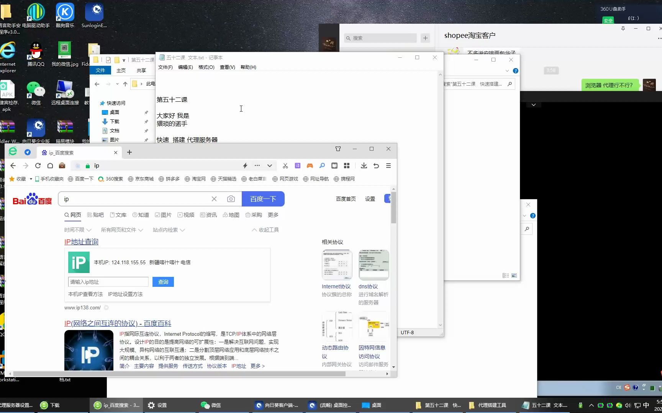Click the dns协议 related thumbnail
Screen dimensions: 662x413
click(374, 265)
